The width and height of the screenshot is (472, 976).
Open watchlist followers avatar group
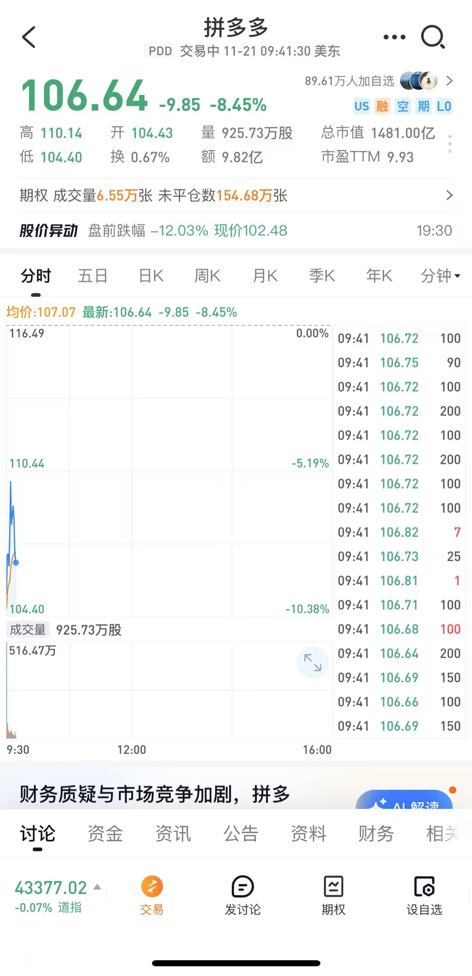click(x=419, y=81)
